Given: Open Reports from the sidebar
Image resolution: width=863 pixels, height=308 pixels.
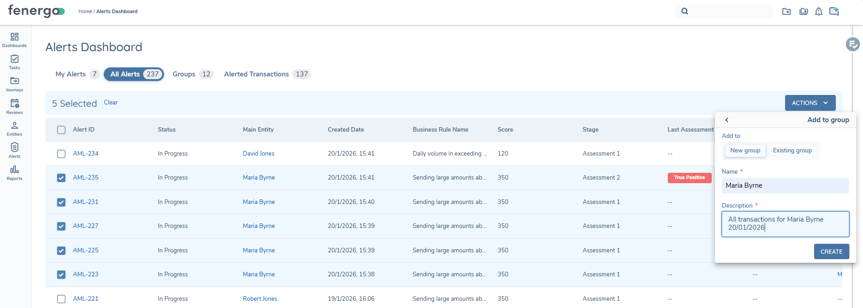Looking at the screenshot, I should click(x=14, y=173).
